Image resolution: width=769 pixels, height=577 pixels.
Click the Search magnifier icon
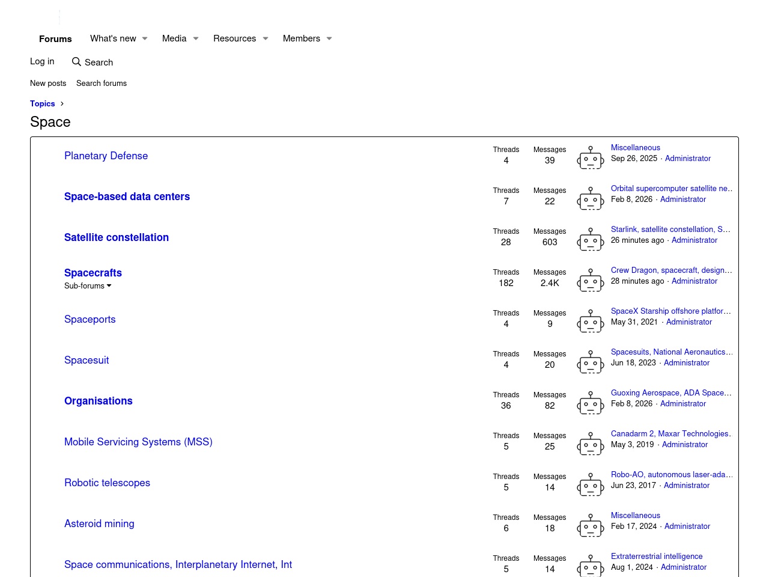[x=76, y=62]
